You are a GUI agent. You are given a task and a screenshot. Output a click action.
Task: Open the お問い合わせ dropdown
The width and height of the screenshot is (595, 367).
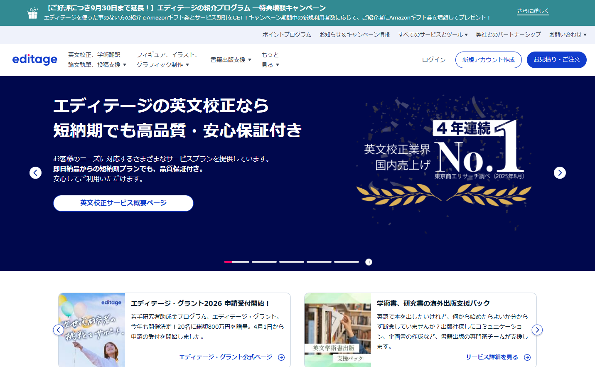[568, 34]
